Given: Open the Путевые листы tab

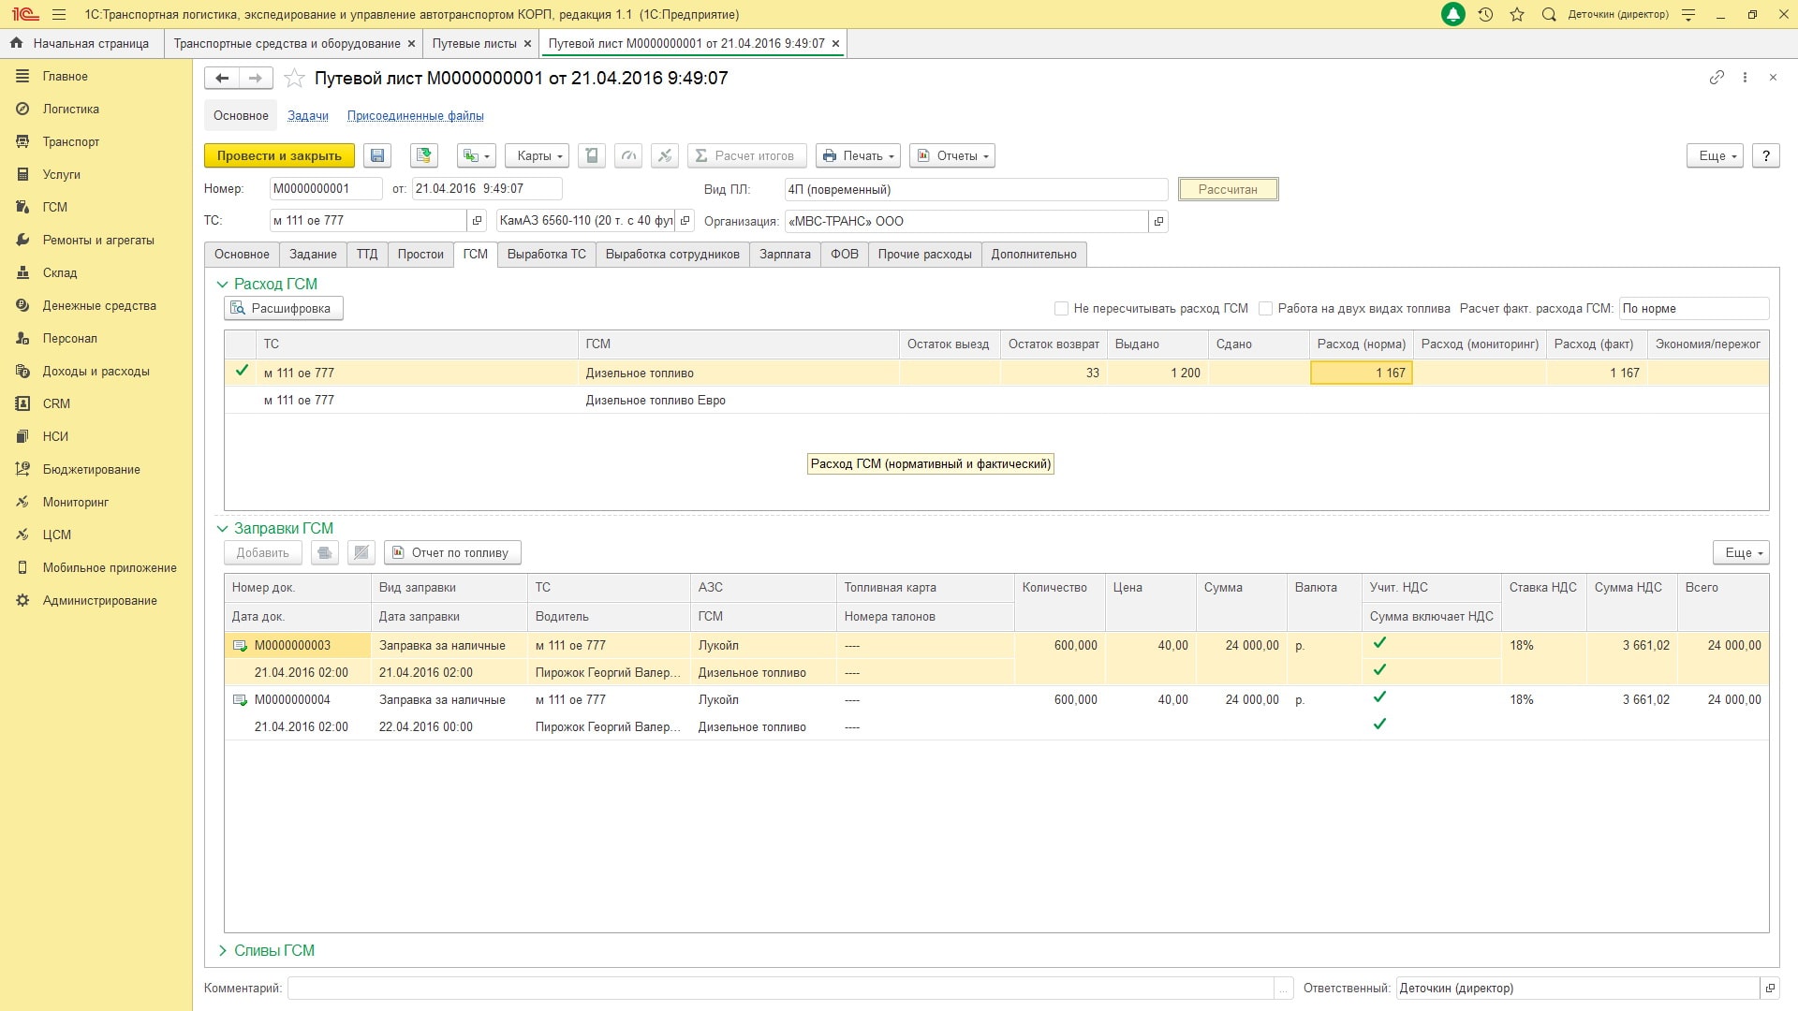Looking at the screenshot, I should (474, 43).
